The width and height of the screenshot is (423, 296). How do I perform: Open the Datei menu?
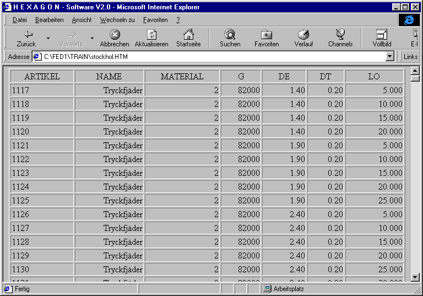coord(19,20)
